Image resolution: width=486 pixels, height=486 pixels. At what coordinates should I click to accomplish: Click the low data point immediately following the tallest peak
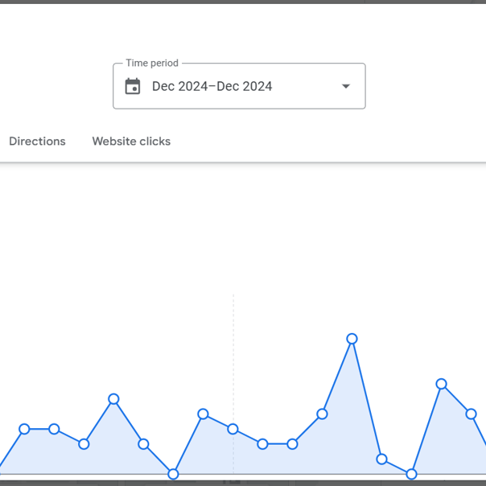[x=381, y=459]
